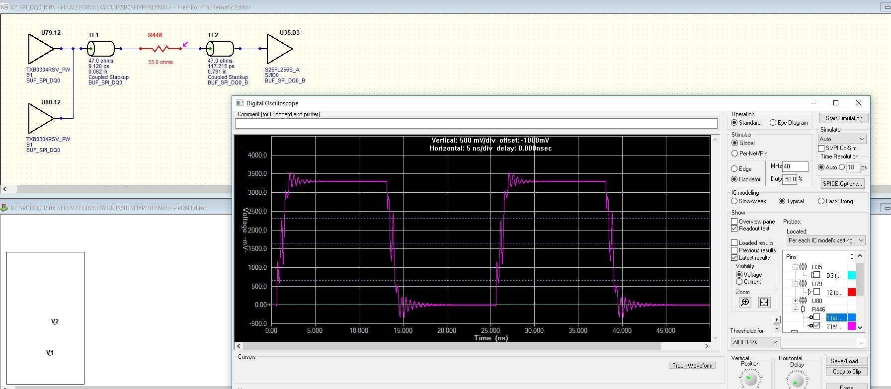Click Save/Load button
891x389 pixels.
[x=846, y=361]
